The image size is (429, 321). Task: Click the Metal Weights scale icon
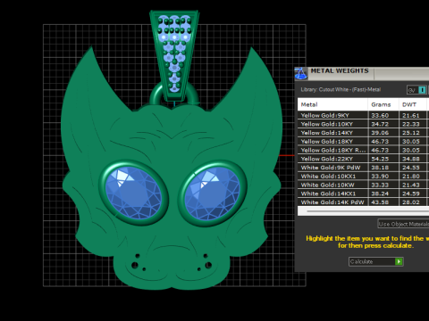tap(301, 73)
